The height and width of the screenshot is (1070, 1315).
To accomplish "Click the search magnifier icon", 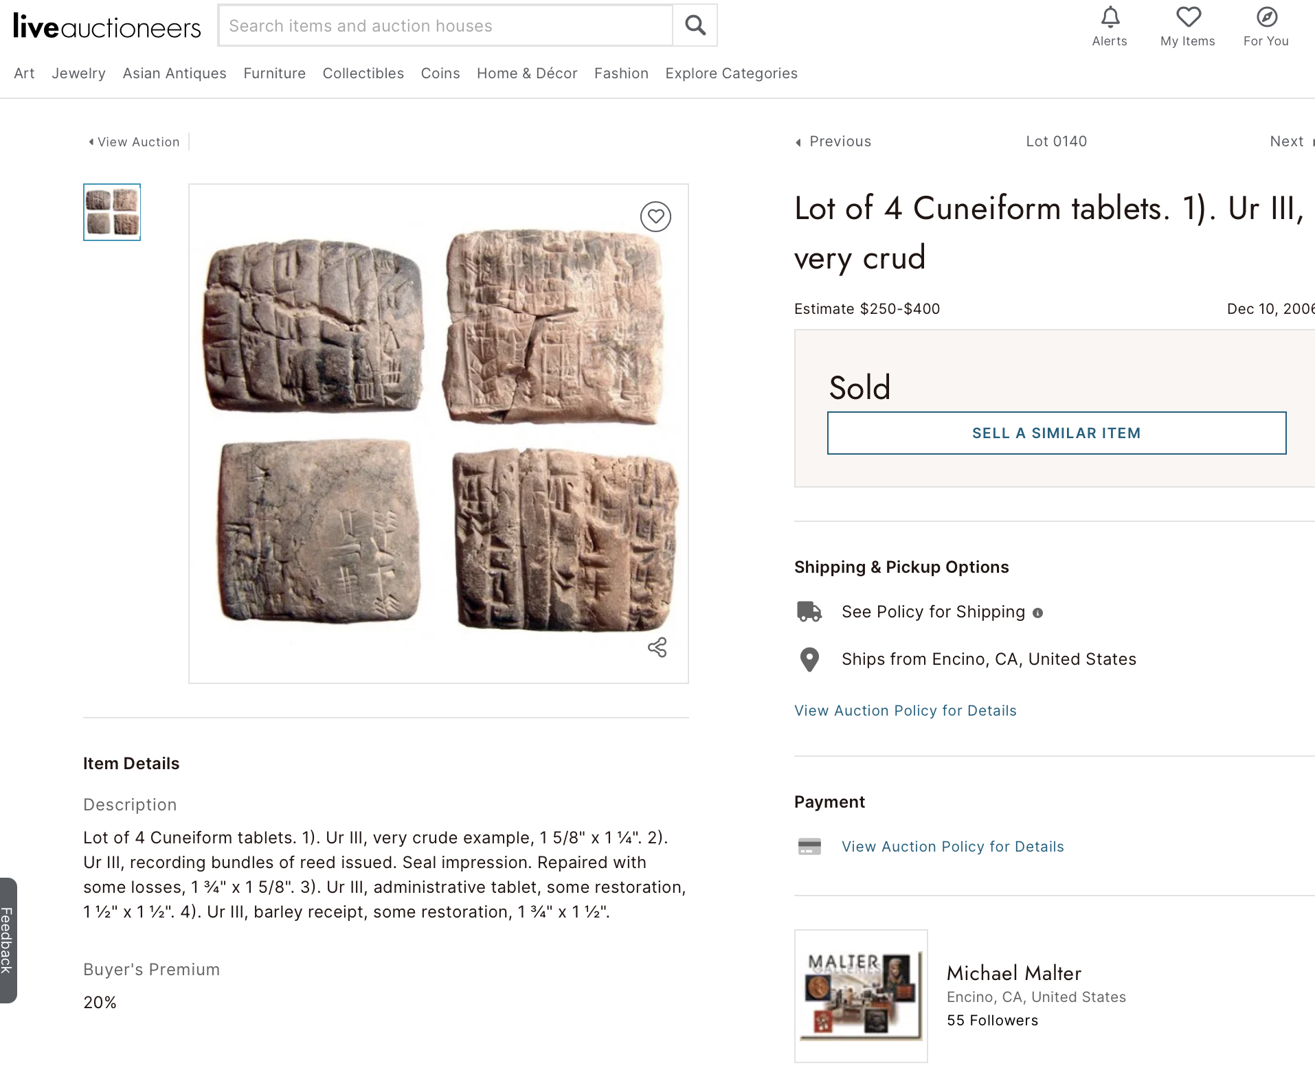I will (695, 25).
